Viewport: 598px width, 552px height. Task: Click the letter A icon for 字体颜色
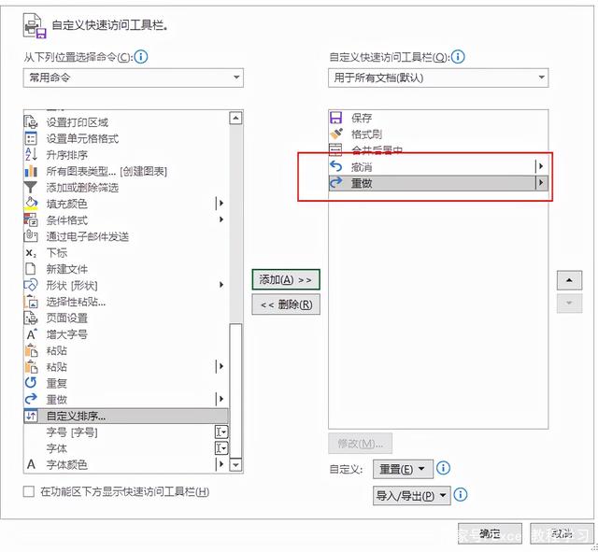tap(31, 464)
